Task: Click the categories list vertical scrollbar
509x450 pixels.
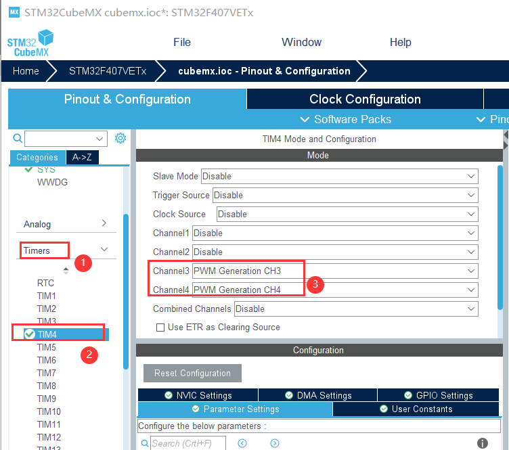Action: (126, 292)
